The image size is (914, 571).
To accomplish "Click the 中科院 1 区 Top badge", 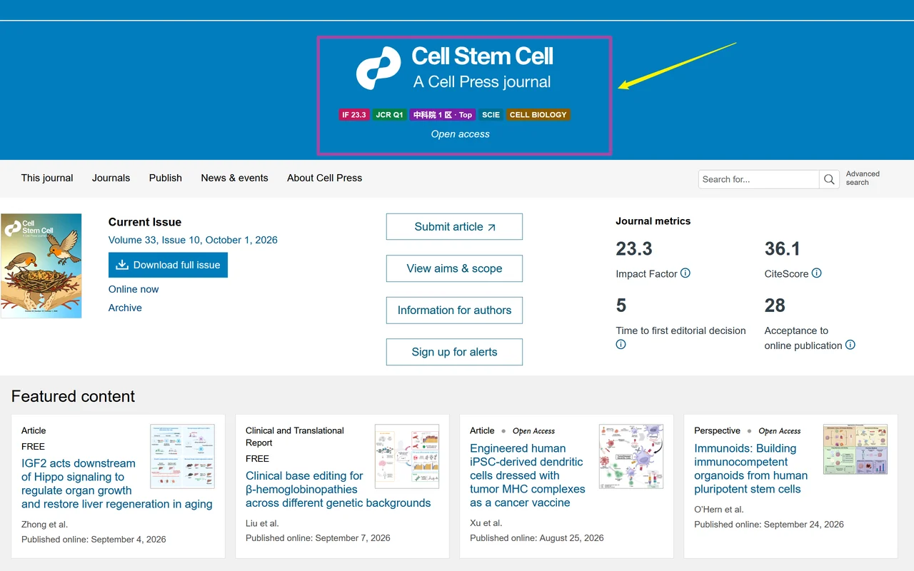I will pos(443,114).
